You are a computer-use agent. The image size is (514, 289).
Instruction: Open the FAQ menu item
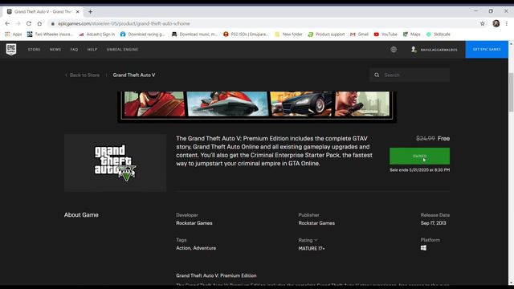pyautogui.click(x=74, y=50)
